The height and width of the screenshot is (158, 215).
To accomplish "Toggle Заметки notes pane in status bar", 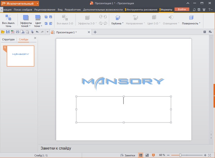I will (128, 155).
